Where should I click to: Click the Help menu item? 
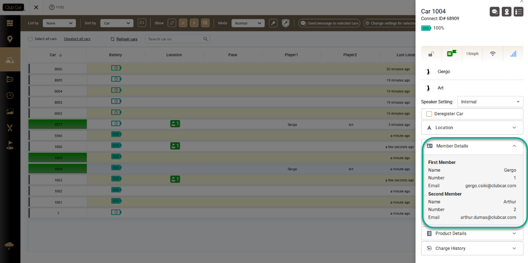click(57, 7)
